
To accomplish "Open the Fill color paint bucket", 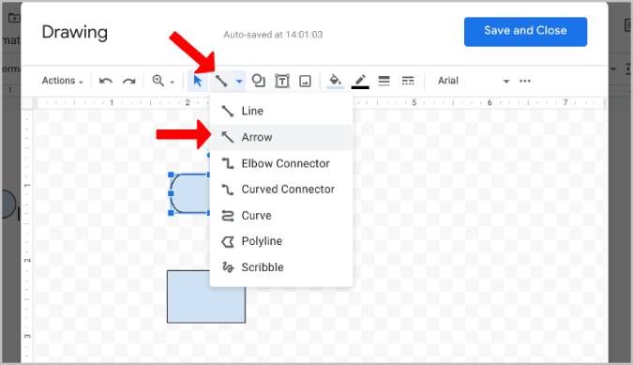I will [335, 81].
